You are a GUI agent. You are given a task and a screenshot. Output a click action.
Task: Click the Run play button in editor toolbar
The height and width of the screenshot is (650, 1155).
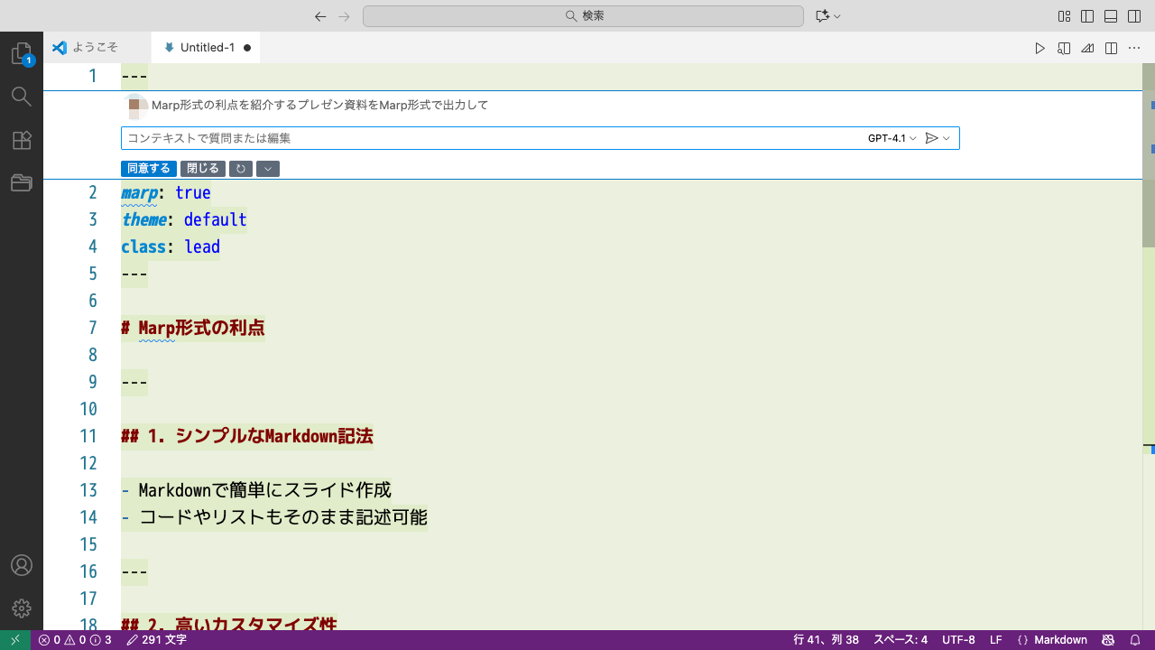(1039, 48)
